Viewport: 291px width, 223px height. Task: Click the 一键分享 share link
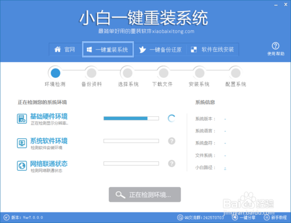click(247, 218)
